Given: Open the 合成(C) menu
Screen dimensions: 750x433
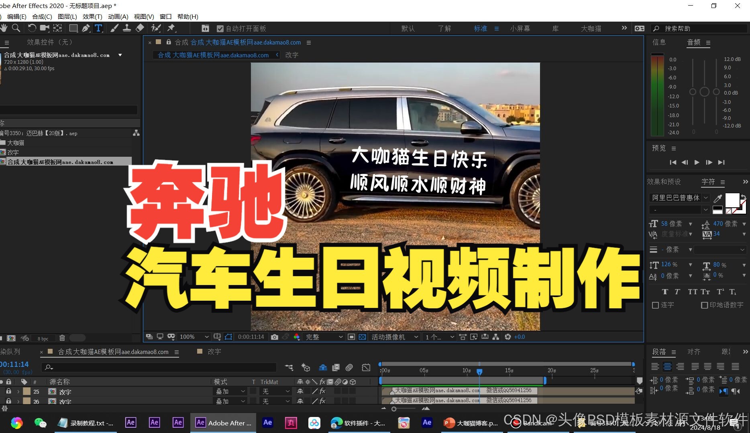Looking at the screenshot, I should coord(42,16).
